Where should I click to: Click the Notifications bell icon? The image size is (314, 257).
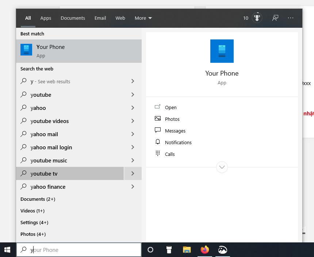(x=158, y=142)
